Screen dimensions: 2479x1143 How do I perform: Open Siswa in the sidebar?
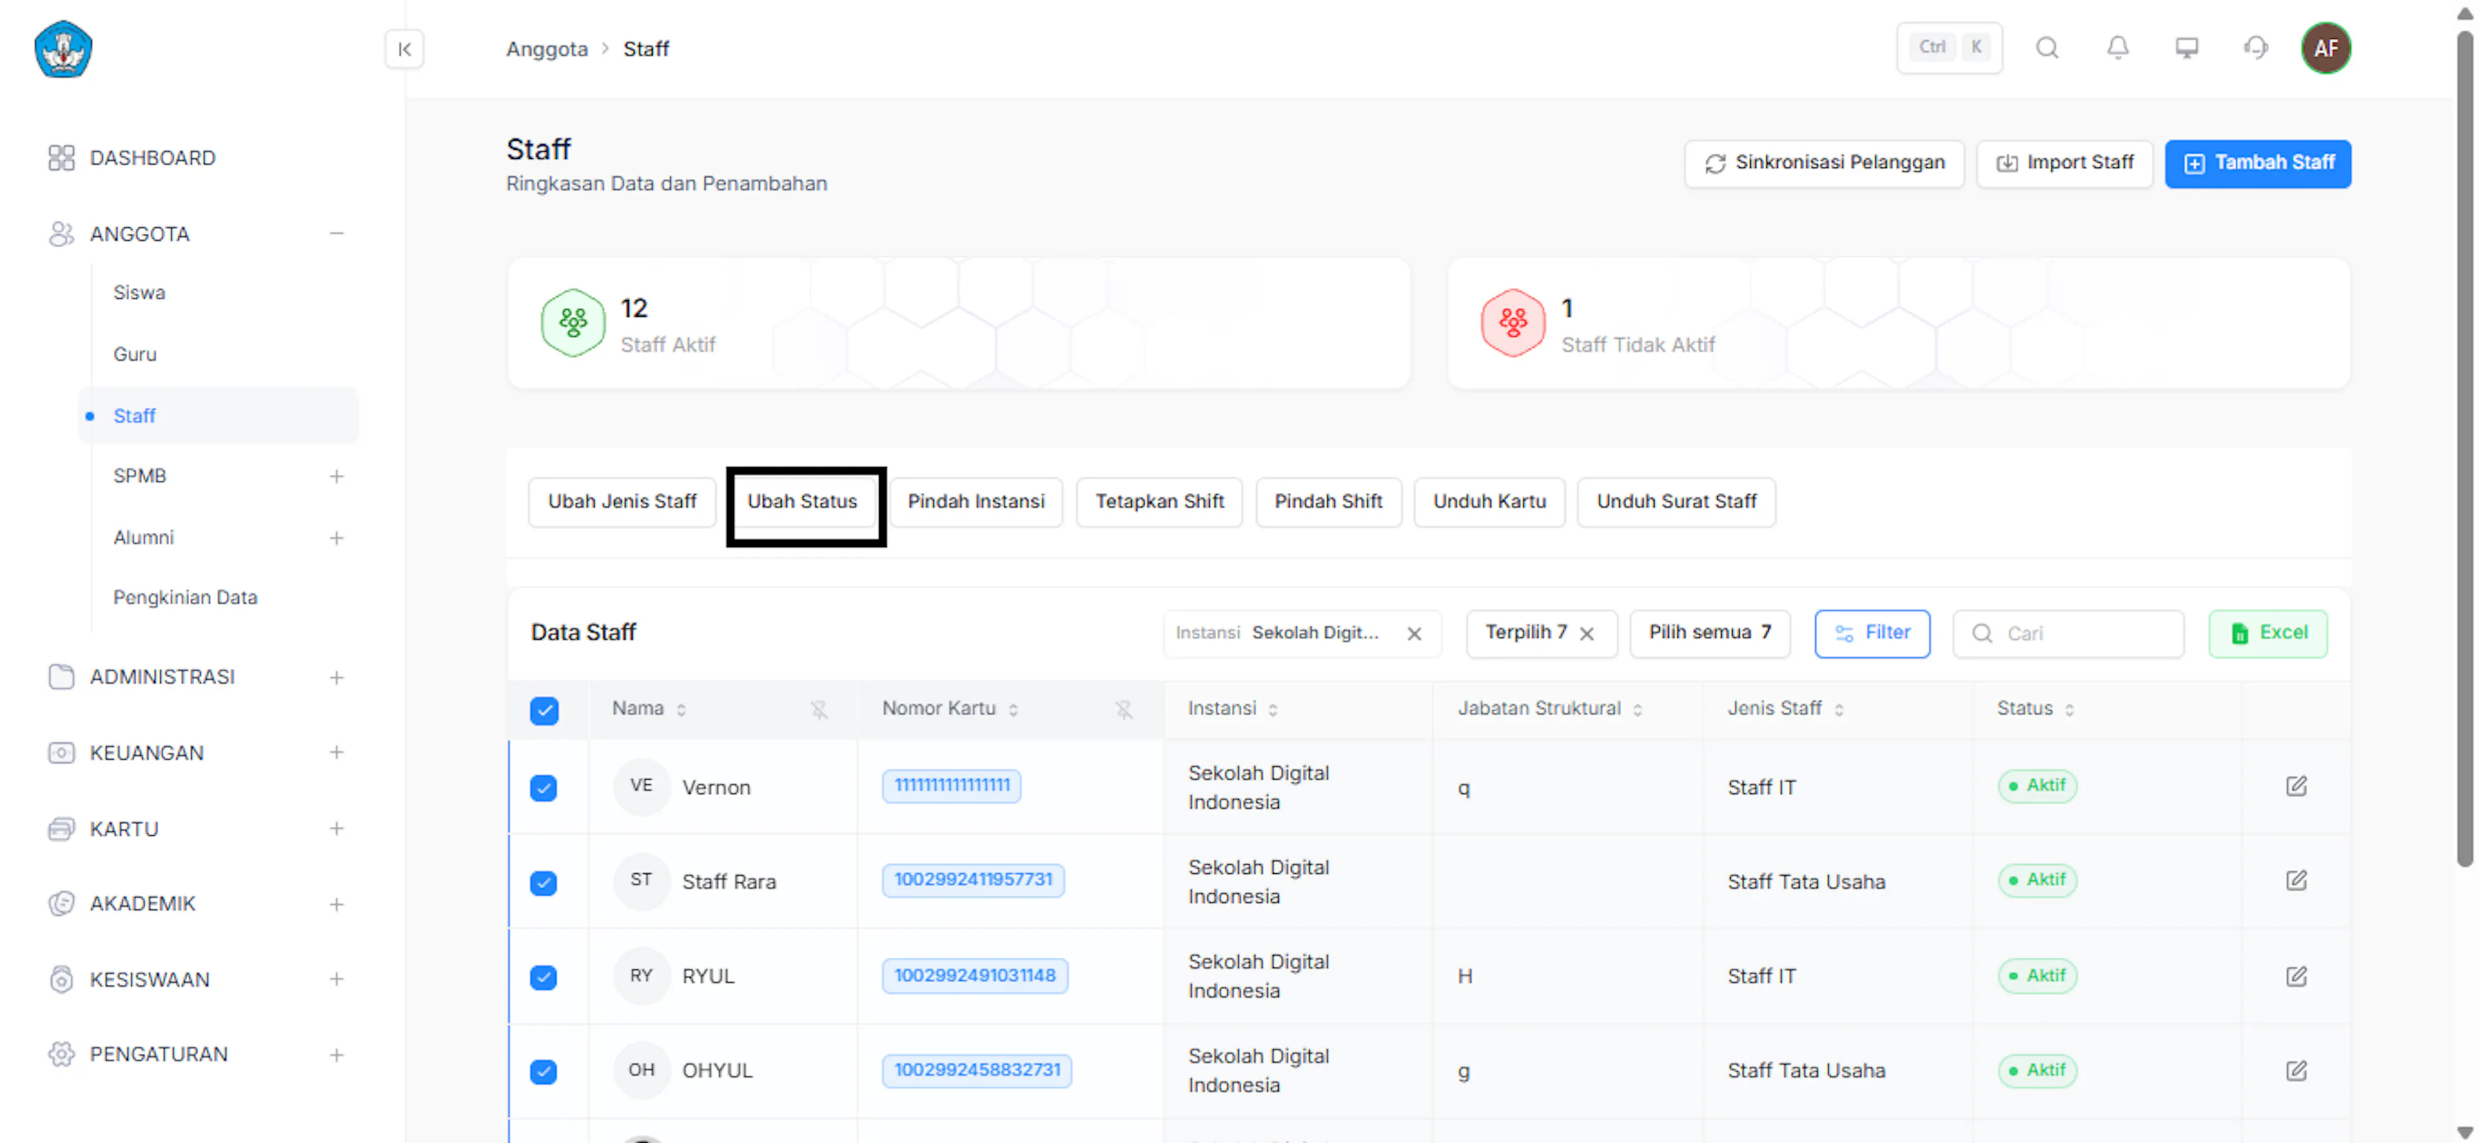click(x=139, y=292)
